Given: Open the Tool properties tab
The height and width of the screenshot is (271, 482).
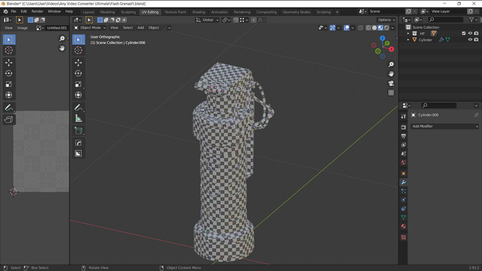Looking at the screenshot, I should pyautogui.click(x=404, y=116).
